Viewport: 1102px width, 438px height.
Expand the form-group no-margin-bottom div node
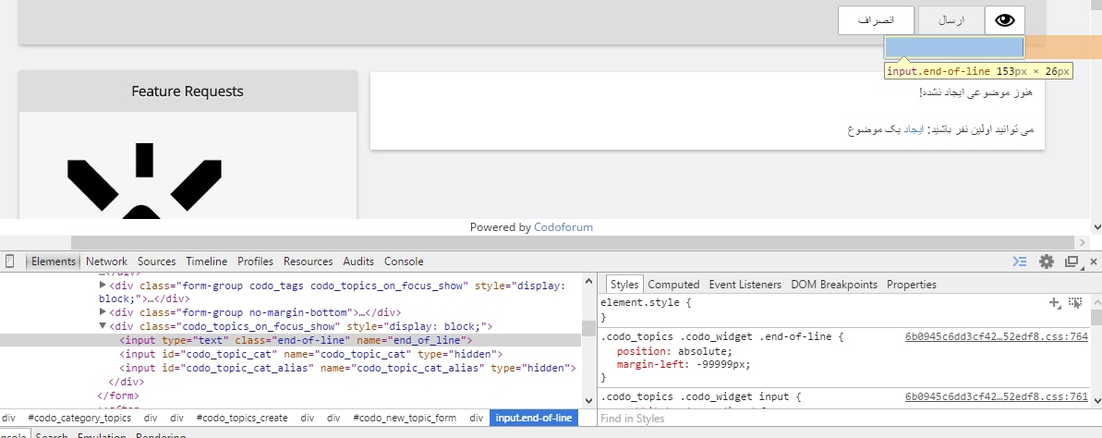pyautogui.click(x=103, y=311)
